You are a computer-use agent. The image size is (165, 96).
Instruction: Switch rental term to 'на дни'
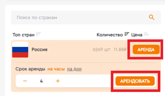(x=74, y=69)
